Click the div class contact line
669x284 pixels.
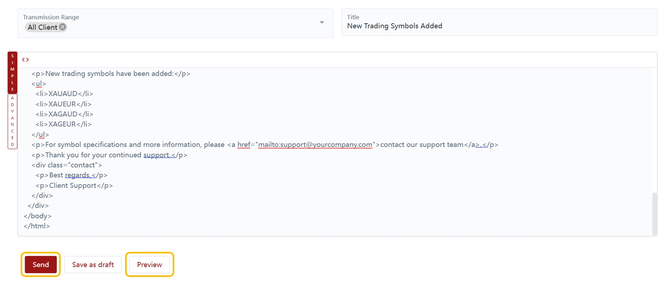click(66, 165)
